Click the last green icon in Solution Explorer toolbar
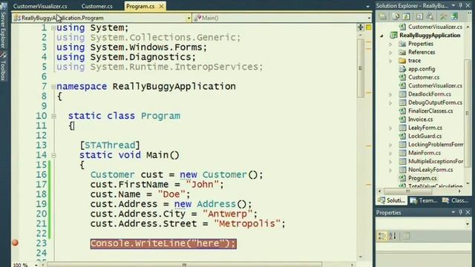The width and height of the screenshot is (475, 267). (454, 16)
